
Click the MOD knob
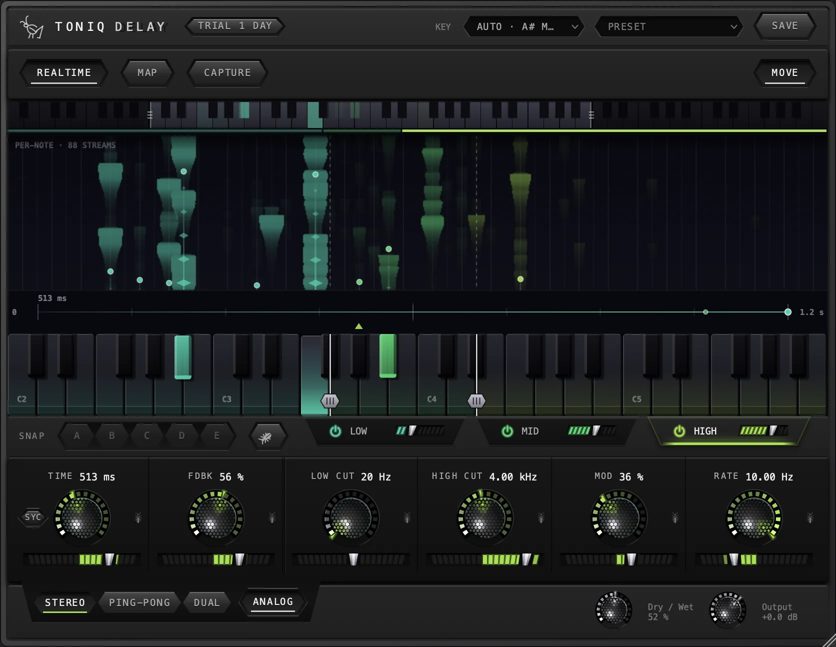click(619, 517)
